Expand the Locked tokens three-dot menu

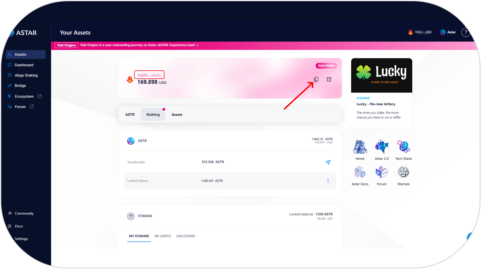pos(328,181)
